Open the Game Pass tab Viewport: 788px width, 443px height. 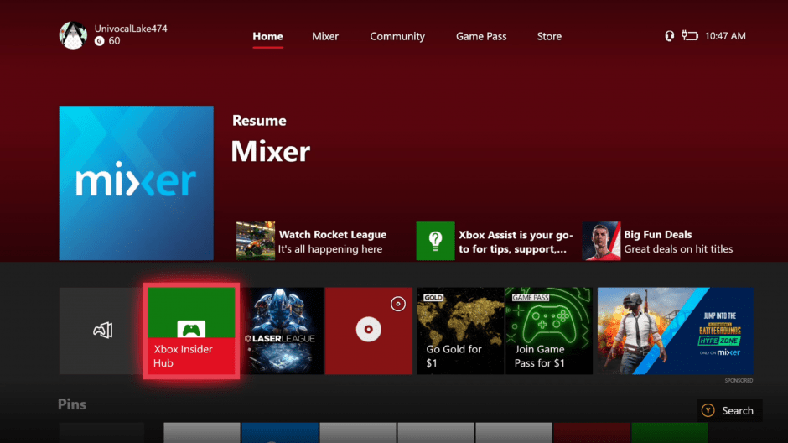[x=481, y=36]
